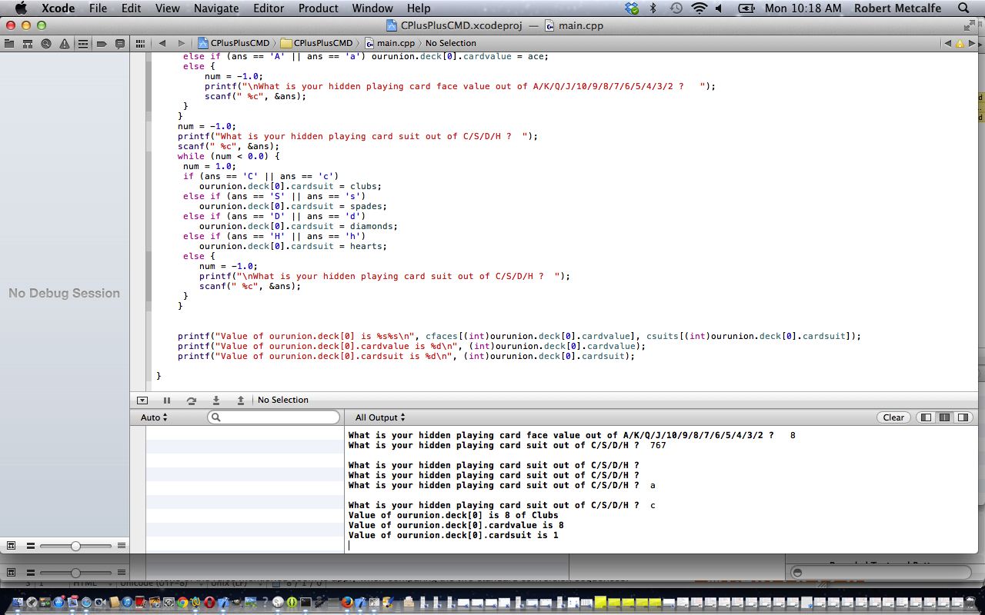Screen dimensions: 985x615
Task: Open the Breakpoint navigator icon
Action: tap(102, 44)
